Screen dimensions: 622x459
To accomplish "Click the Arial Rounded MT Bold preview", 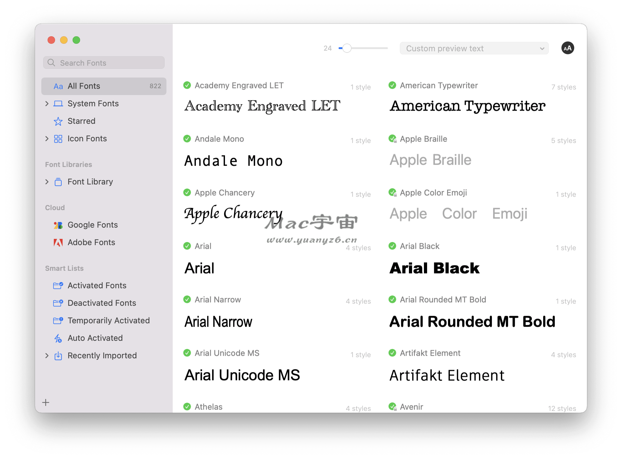I will (472, 322).
